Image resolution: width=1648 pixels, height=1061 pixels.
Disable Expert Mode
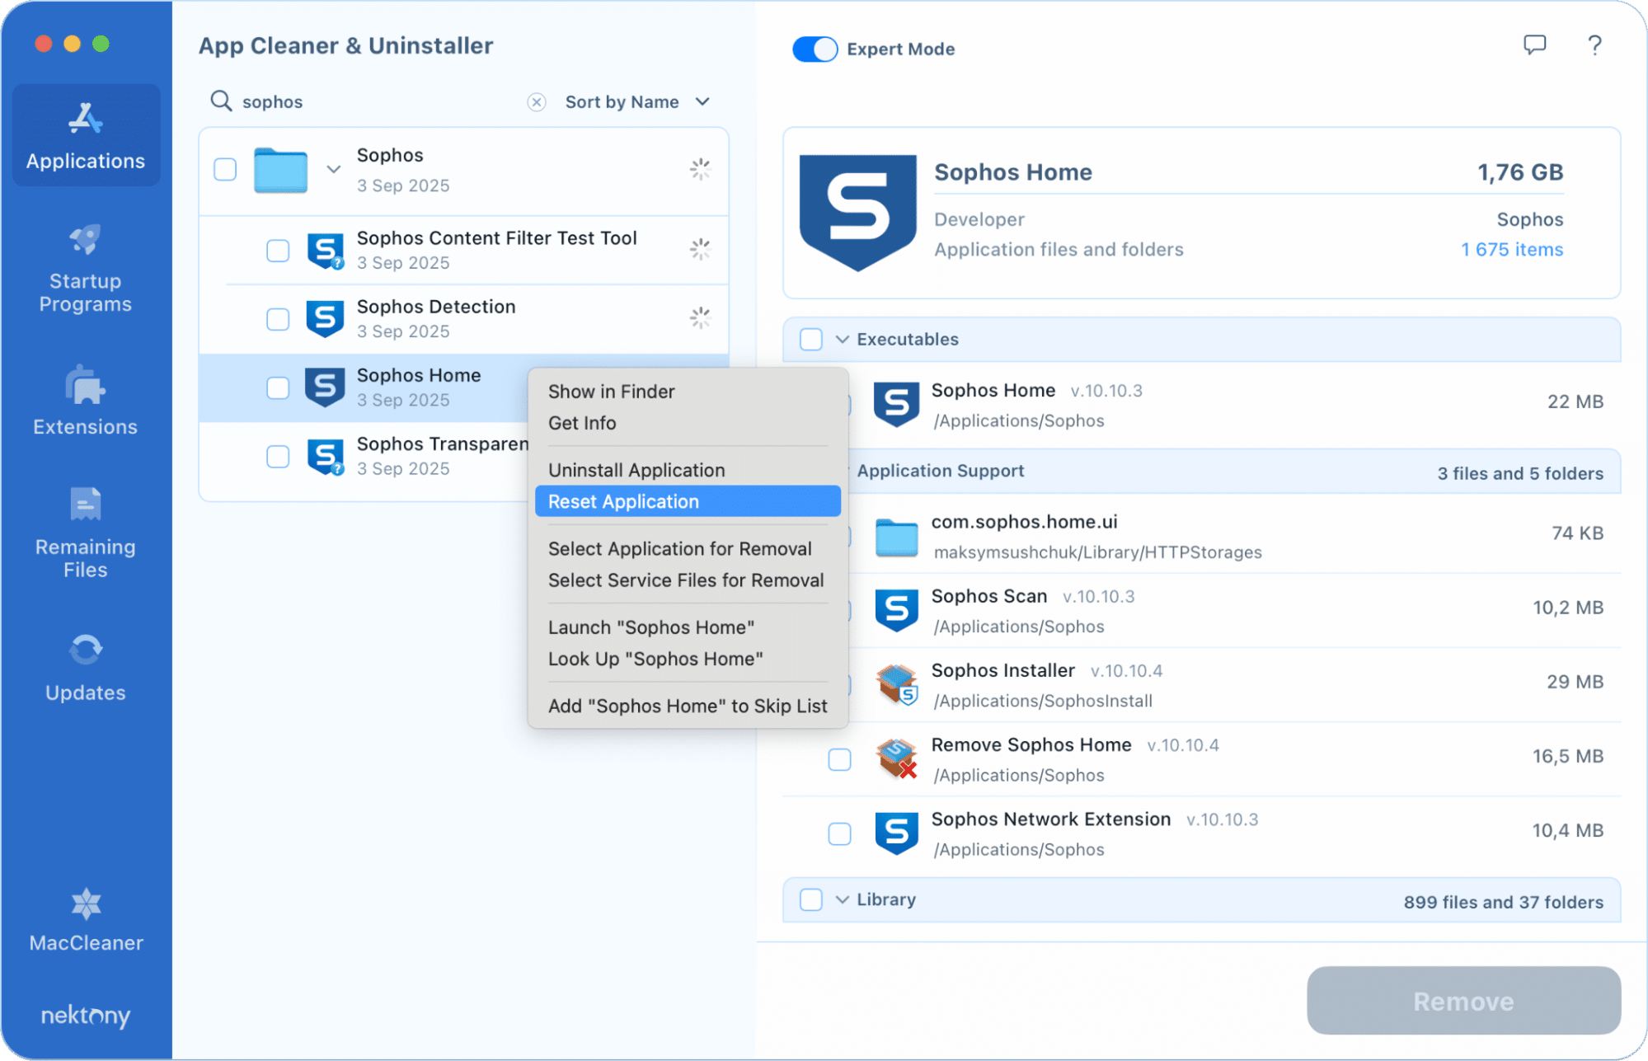pyautogui.click(x=815, y=49)
